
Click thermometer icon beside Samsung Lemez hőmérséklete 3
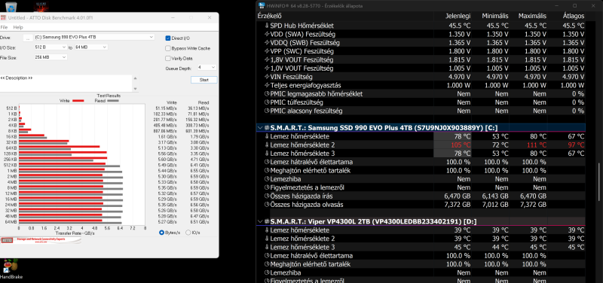(x=268, y=154)
